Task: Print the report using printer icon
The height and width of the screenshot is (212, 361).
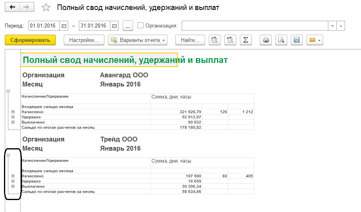Action: 266,40
